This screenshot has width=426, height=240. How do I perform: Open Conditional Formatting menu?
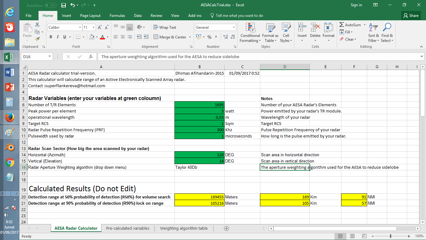(x=250, y=32)
